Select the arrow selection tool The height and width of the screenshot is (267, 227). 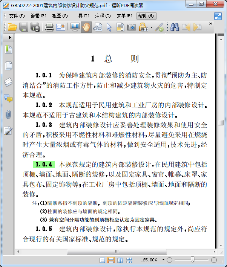tap(109, 27)
